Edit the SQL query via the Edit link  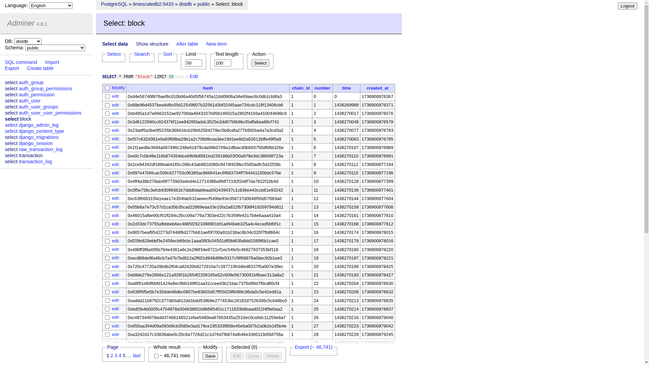pos(194,76)
